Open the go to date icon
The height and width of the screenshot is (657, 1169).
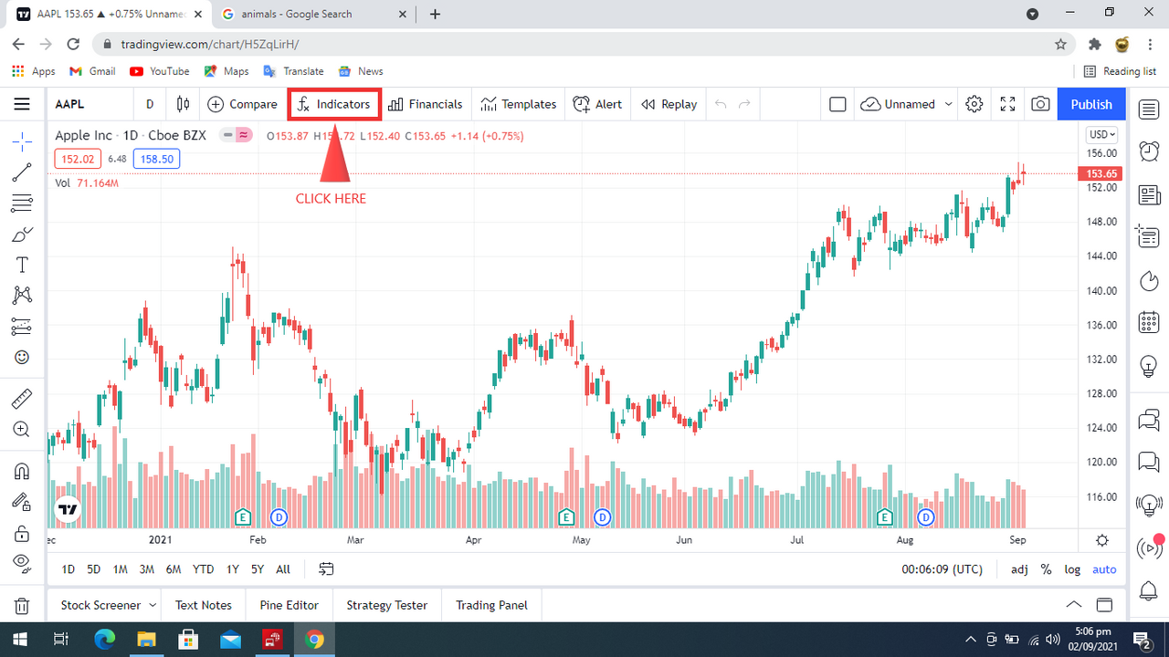[326, 569]
